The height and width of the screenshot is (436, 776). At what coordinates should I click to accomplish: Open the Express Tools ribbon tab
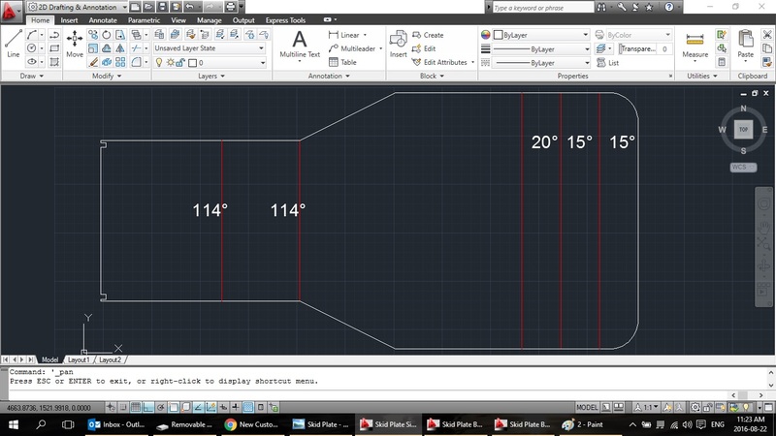(285, 20)
